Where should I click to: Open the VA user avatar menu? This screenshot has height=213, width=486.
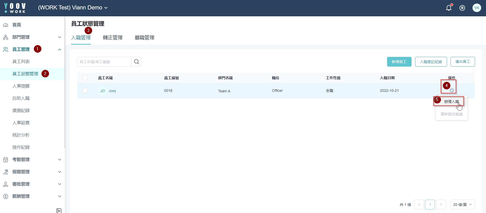coord(477,8)
